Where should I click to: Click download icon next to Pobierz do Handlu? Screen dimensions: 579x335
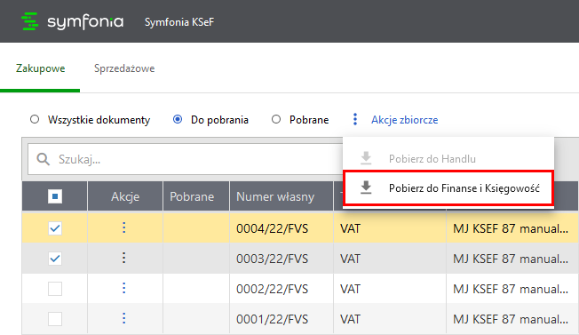click(366, 158)
